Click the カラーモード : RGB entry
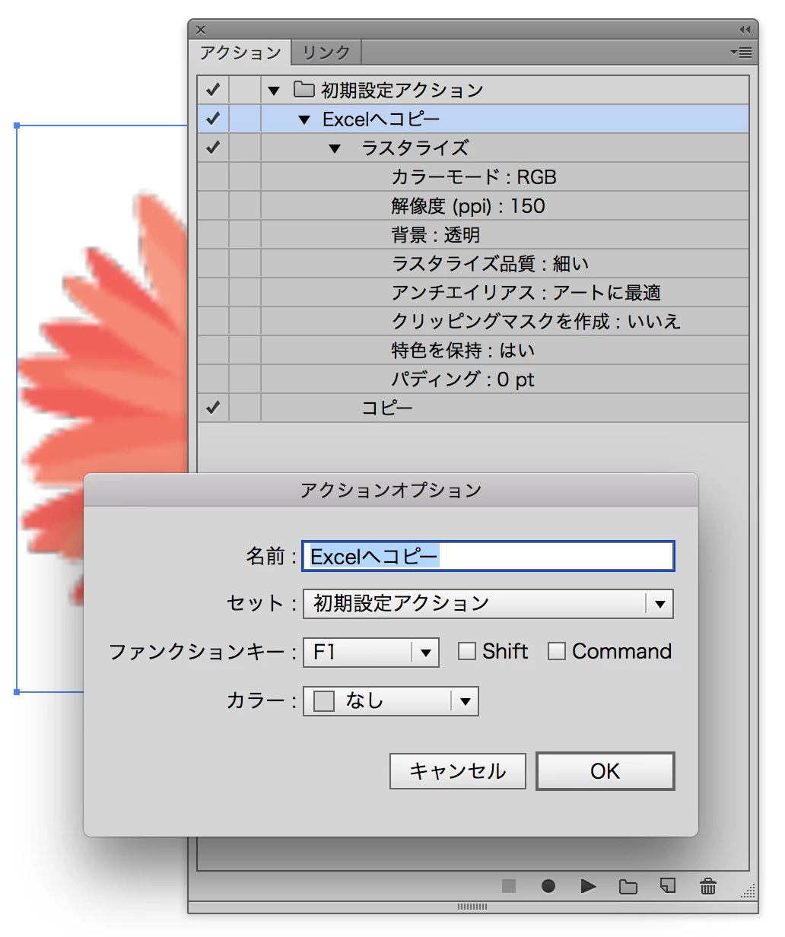The width and height of the screenshot is (785, 937). tap(474, 177)
